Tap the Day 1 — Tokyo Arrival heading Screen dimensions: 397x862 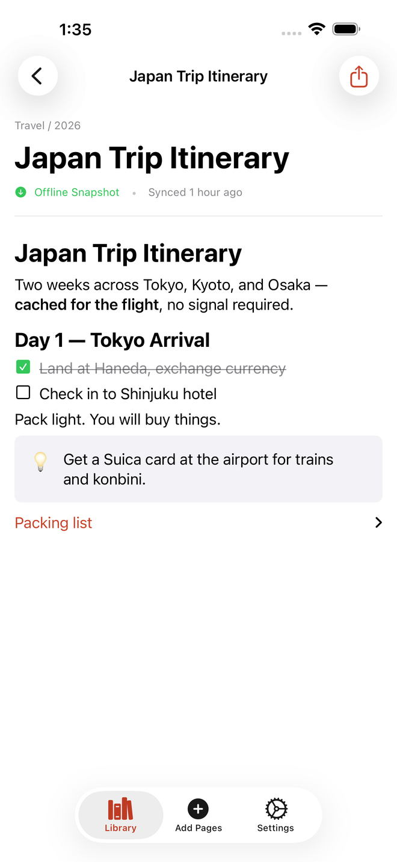pyautogui.click(x=112, y=340)
